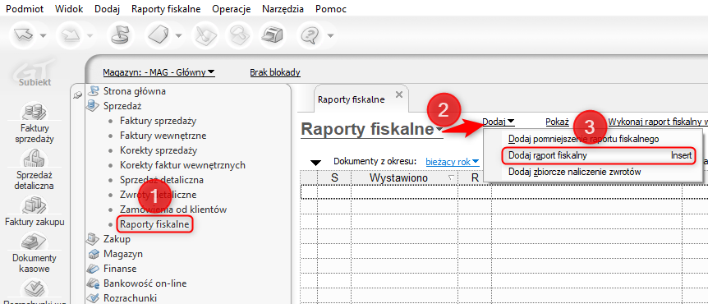Close the Raporty fiskalne tab

click(398, 94)
